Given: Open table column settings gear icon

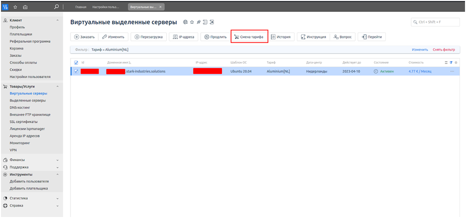Looking at the screenshot, I should 456,63.
